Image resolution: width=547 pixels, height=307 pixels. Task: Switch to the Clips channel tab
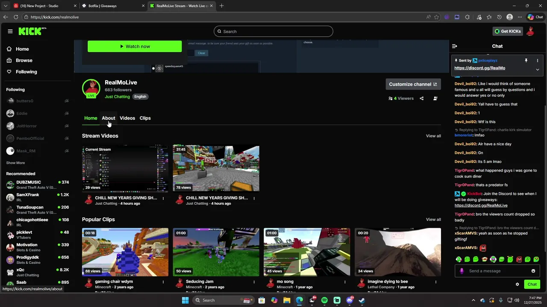[145, 118]
